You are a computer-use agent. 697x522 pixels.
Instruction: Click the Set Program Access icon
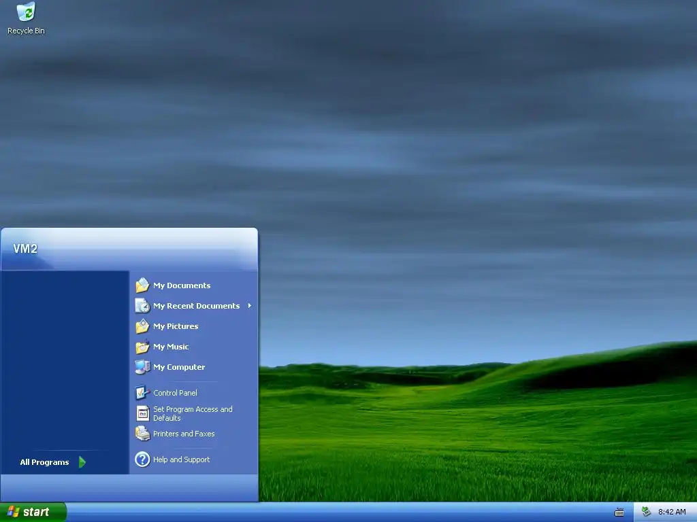coord(142,413)
